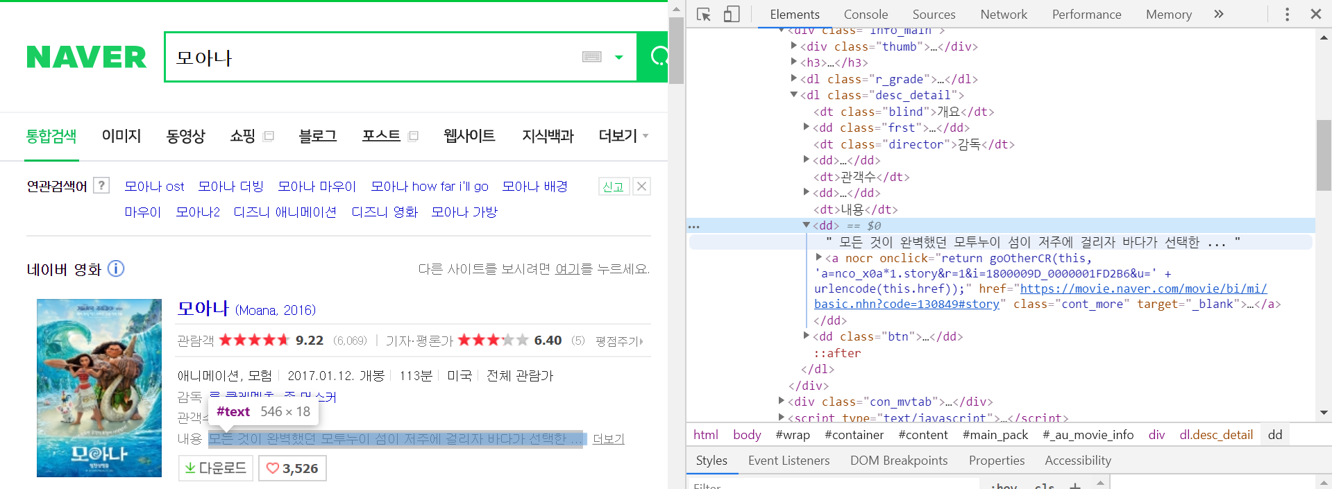This screenshot has width=1332, height=489.
Task: Switch to the Console tab
Action: tap(866, 14)
